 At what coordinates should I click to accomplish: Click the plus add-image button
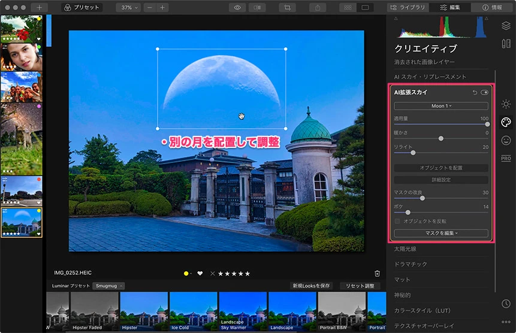[x=39, y=7]
